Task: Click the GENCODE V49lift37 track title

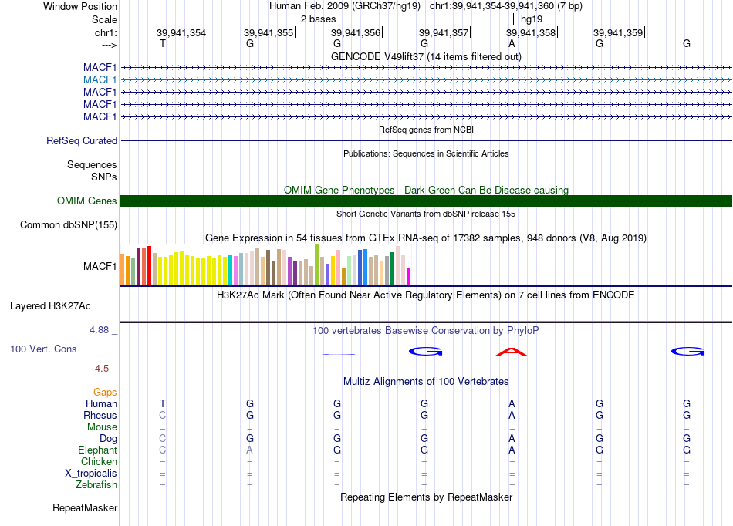Action: (x=426, y=56)
